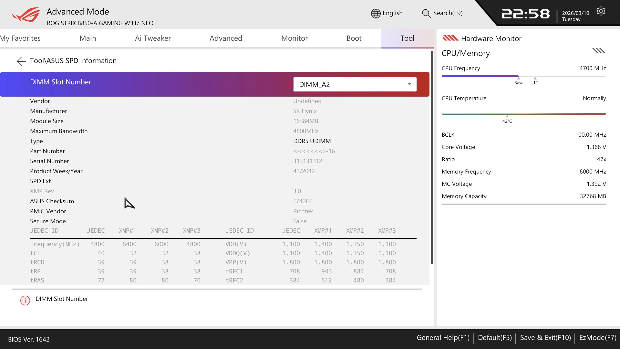Switch to the Ai Tweaker tab

pos(153,38)
